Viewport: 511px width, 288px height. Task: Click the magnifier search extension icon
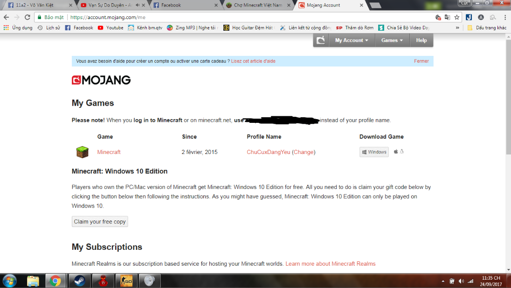[x=493, y=17]
